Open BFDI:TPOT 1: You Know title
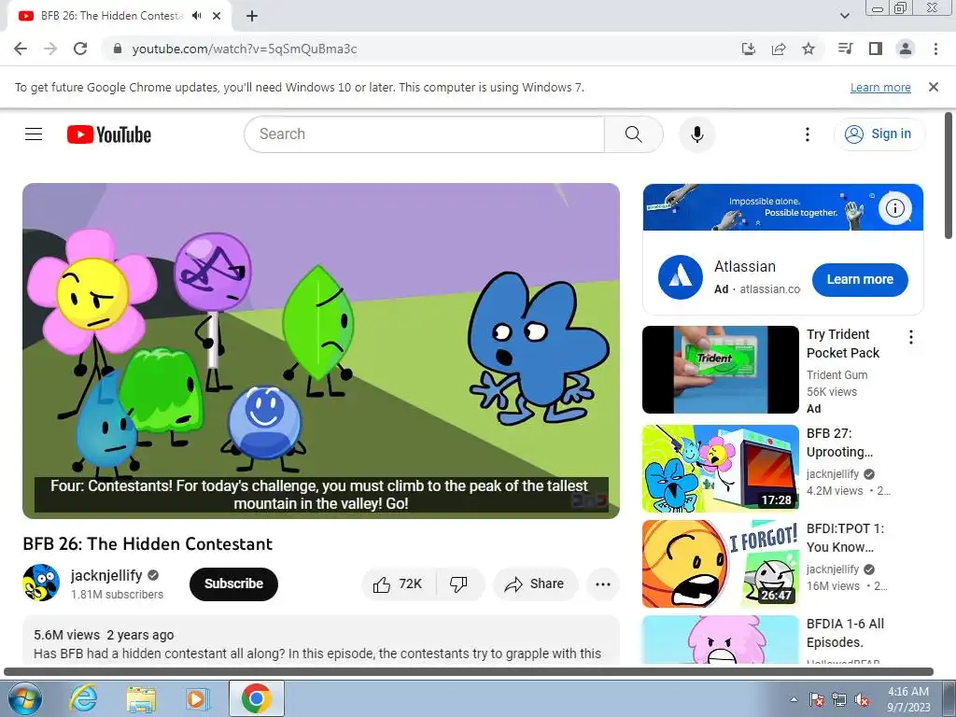This screenshot has width=956, height=717. click(845, 538)
